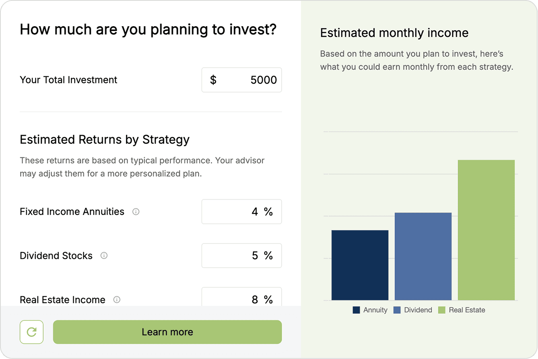Click the tall green Real Estate chart bar

point(486,230)
